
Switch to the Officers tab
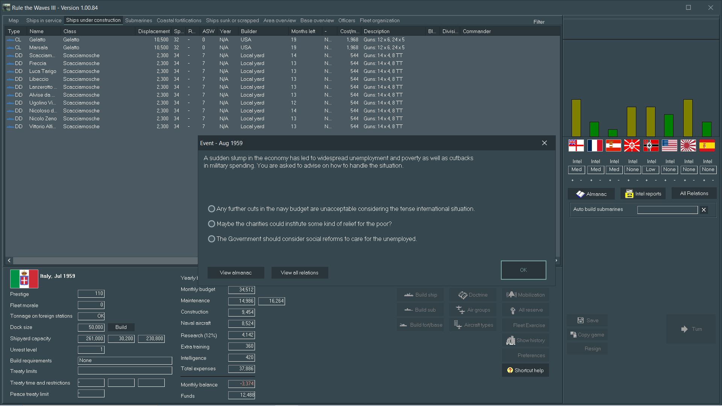click(x=347, y=20)
